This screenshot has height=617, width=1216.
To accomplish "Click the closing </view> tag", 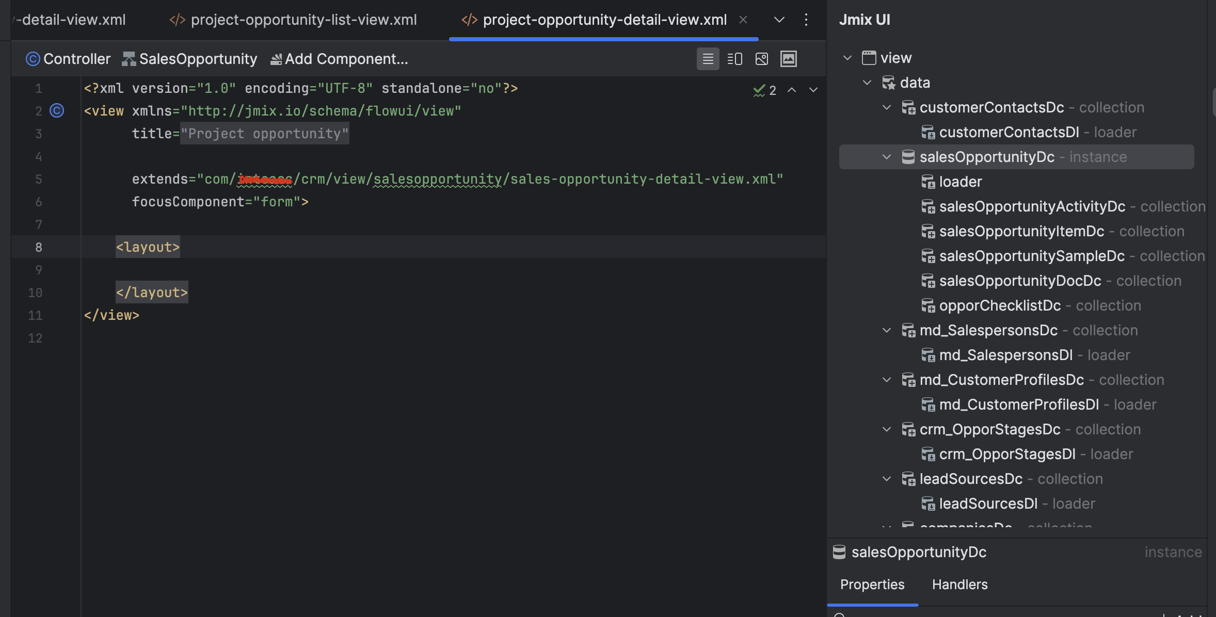I will 111,315.
